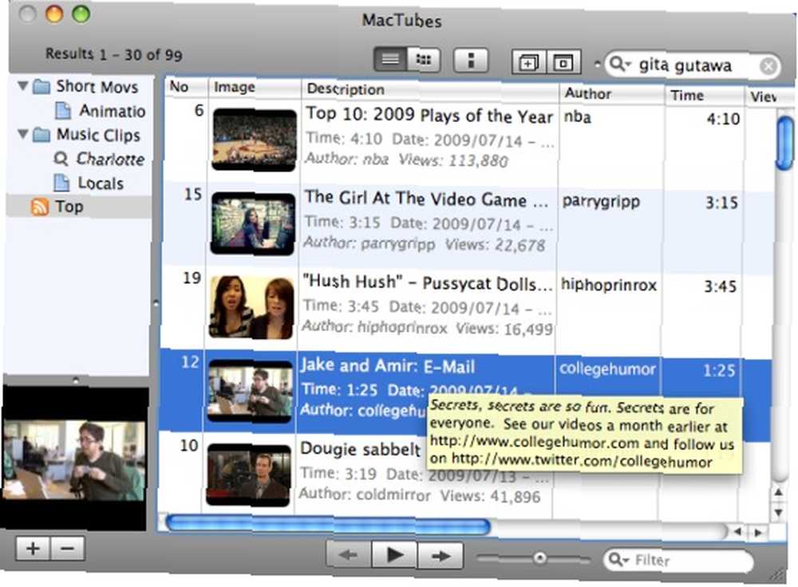This screenshot has width=798, height=587.
Task: Open the Filter magnifier options dropdown
Action: coord(618,560)
